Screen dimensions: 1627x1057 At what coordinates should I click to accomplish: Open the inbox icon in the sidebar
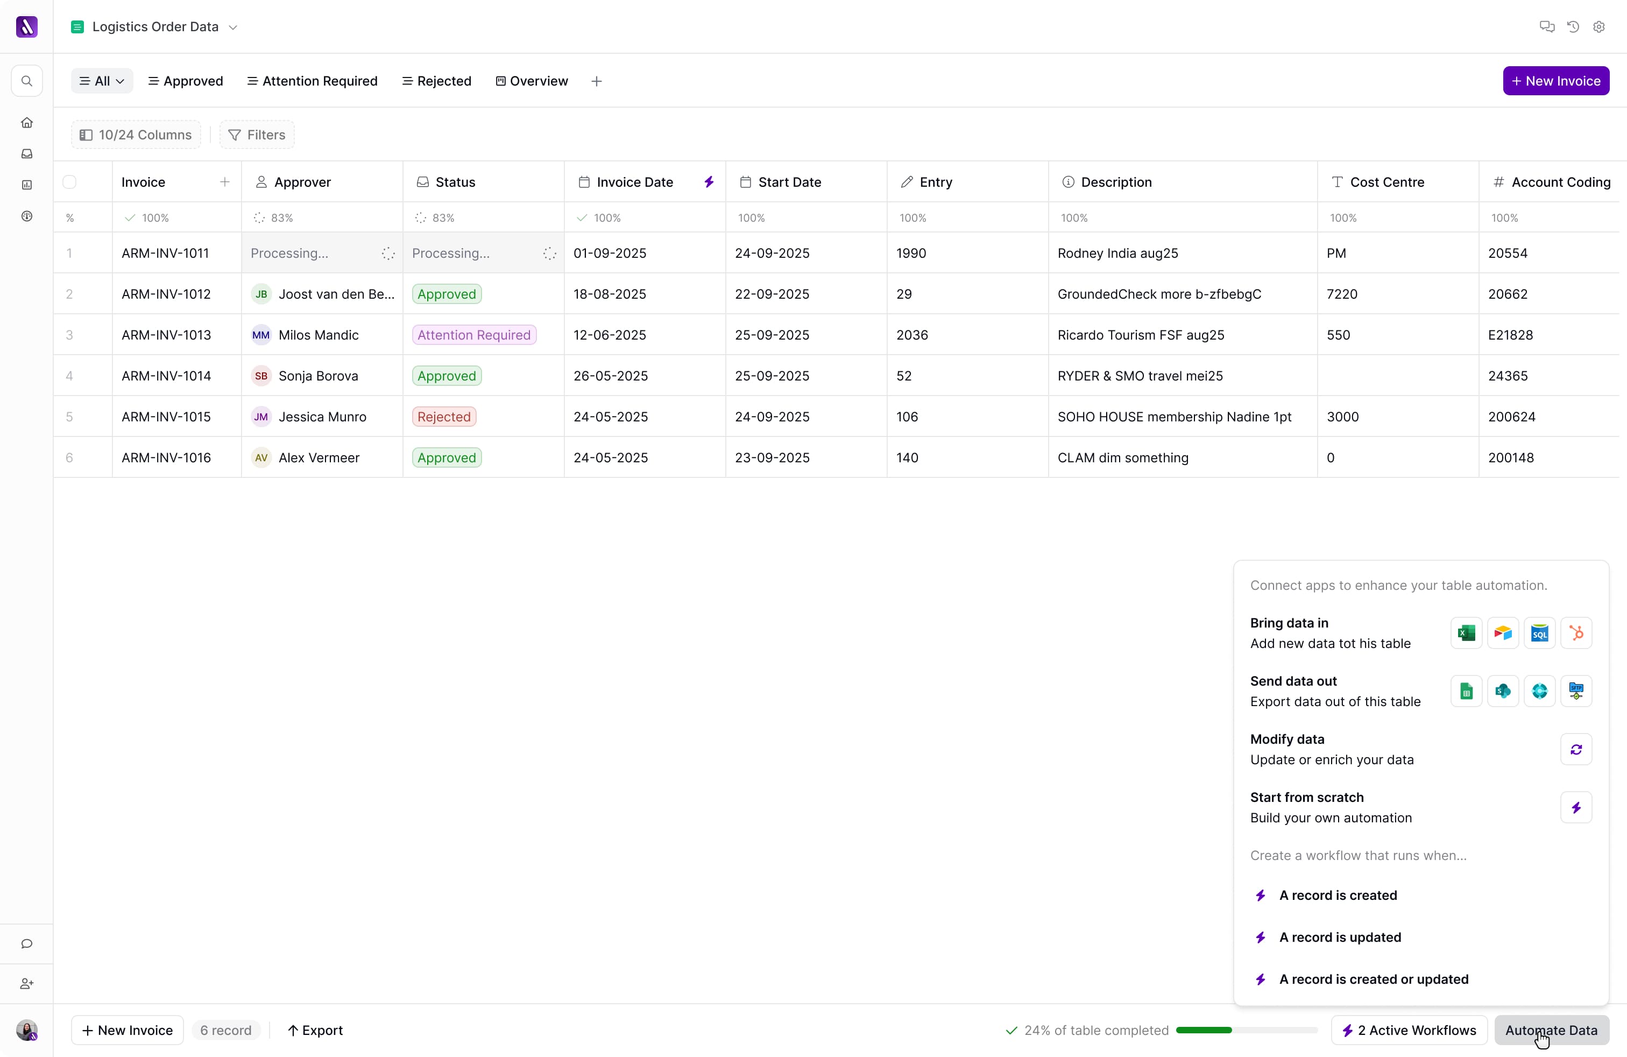click(27, 154)
